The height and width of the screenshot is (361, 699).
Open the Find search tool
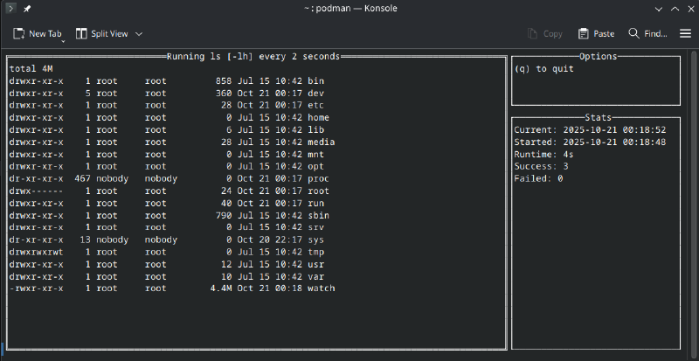point(647,34)
